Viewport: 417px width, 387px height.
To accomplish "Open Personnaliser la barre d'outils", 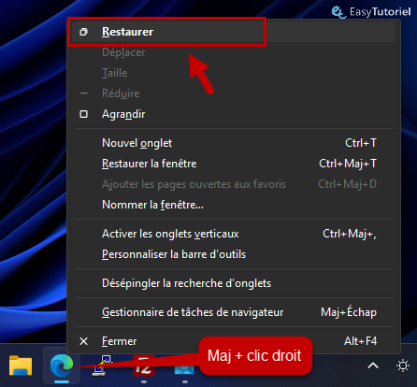I will click(234, 254).
